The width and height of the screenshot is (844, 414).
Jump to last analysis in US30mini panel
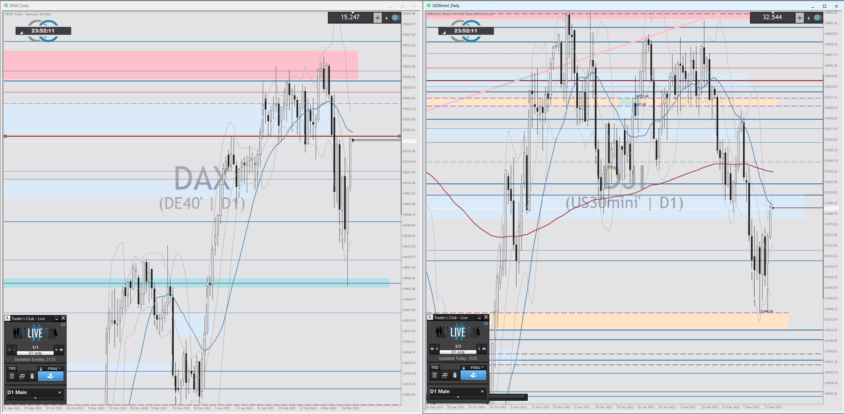484,349
